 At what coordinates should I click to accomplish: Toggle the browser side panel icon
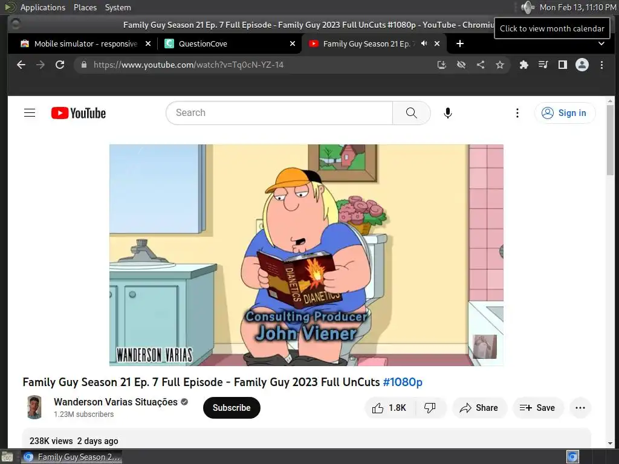point(563,65)
